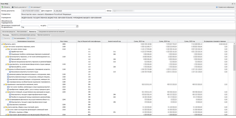Click the icon beside Налоги, пошлины и сборы
The image size is (236, 118).
[x=10, y=112]
